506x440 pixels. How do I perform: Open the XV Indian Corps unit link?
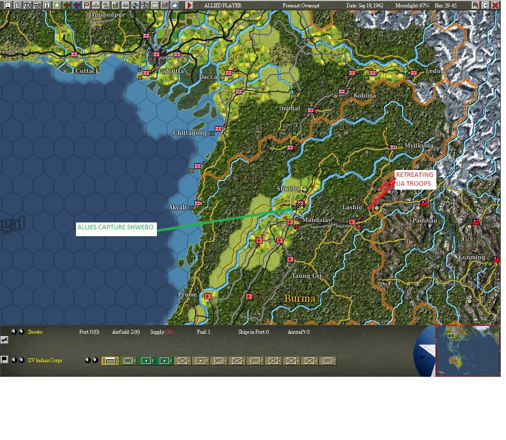coord(45,360)
